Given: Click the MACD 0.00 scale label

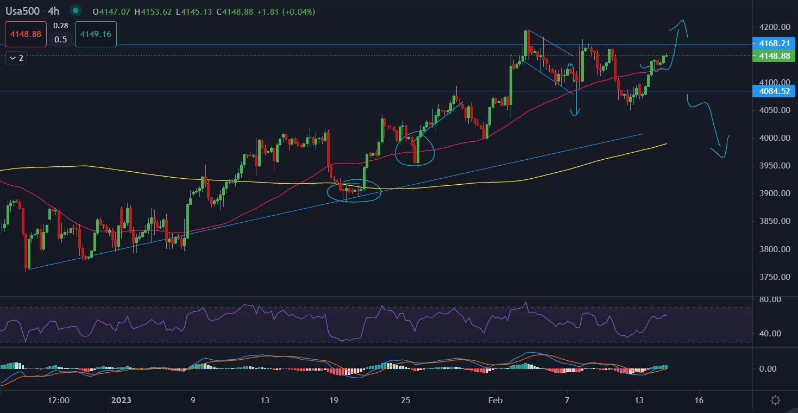Looking at the screenshot, I should tap(767, 369).
